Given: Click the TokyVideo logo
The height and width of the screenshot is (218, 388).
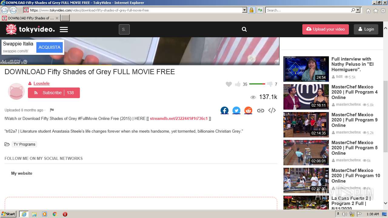Looking at the screenshot, I should point(30,29).
